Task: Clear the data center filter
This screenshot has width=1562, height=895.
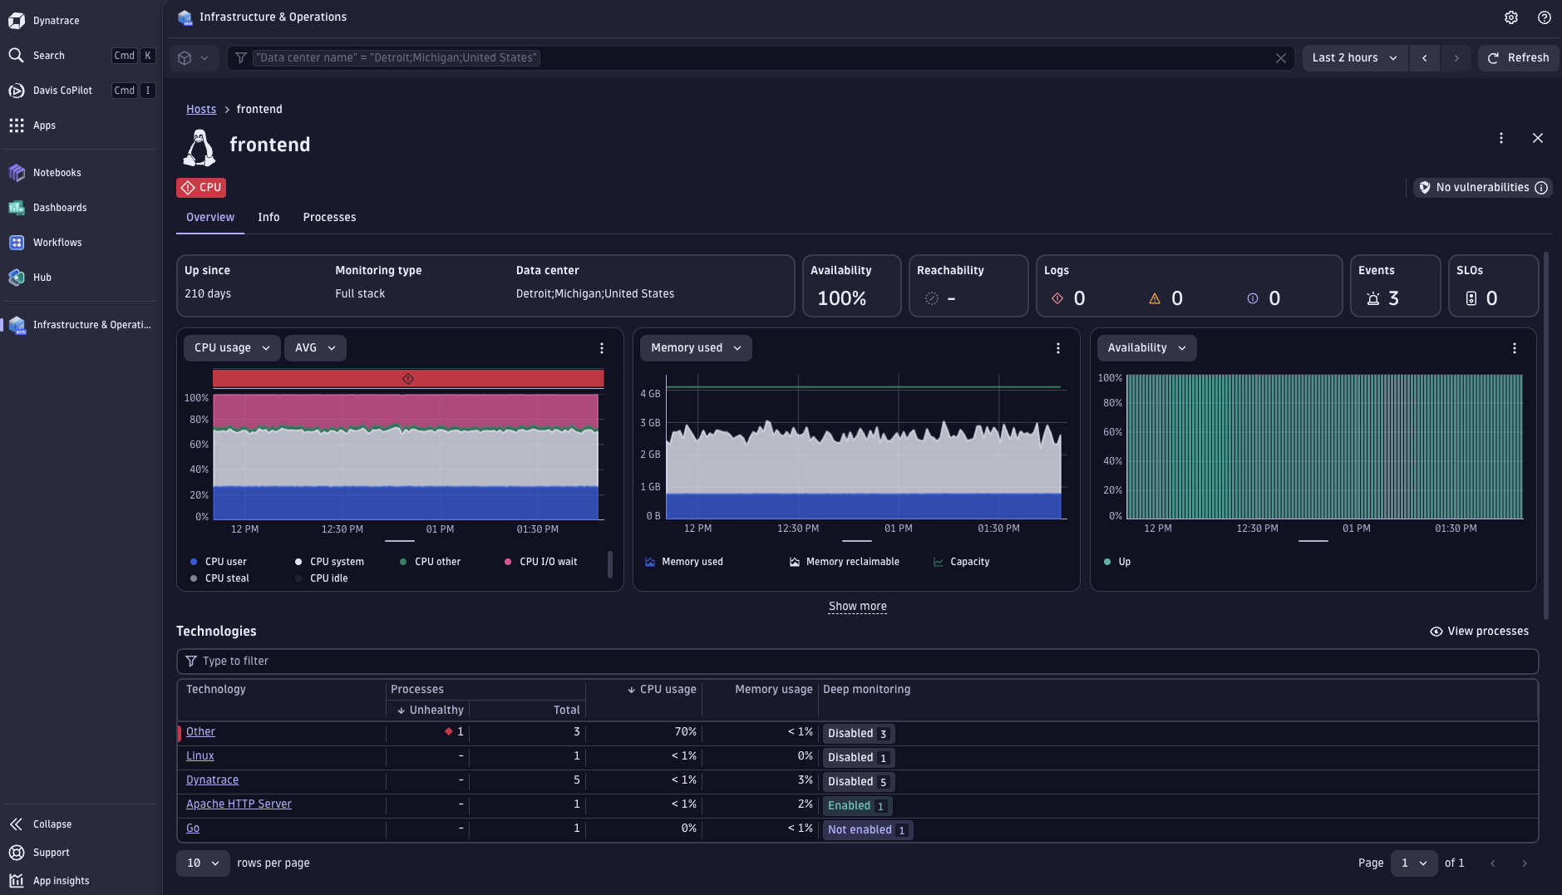Action: [x=1281, y=58]
